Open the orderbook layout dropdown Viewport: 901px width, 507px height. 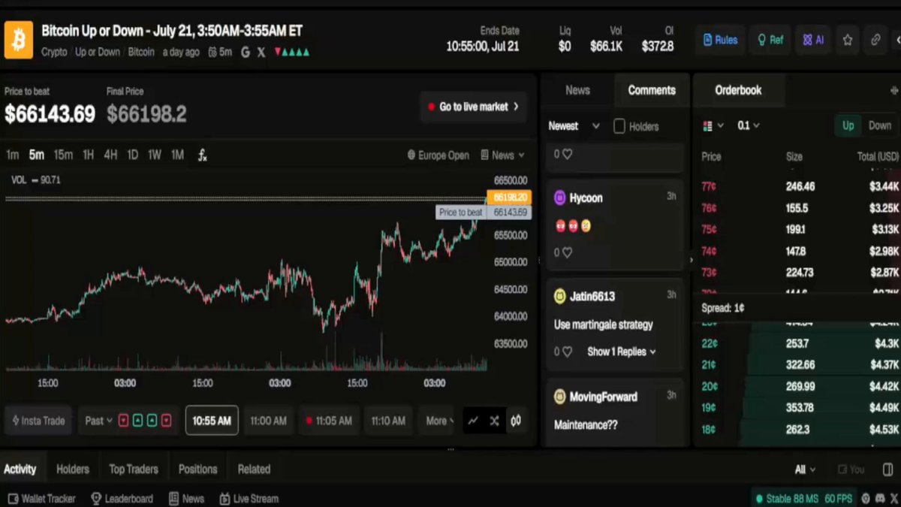coord(713,125)
